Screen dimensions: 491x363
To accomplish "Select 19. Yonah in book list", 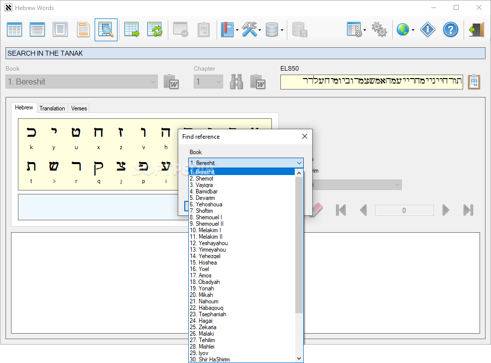I will click(x=242, y=288).
